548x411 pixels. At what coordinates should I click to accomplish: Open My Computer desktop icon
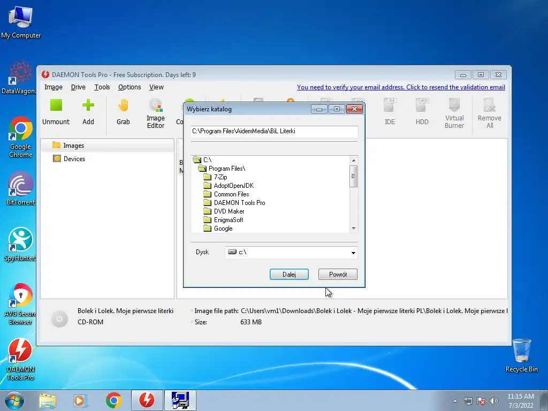pyautogui.click(x=21, y=21)
